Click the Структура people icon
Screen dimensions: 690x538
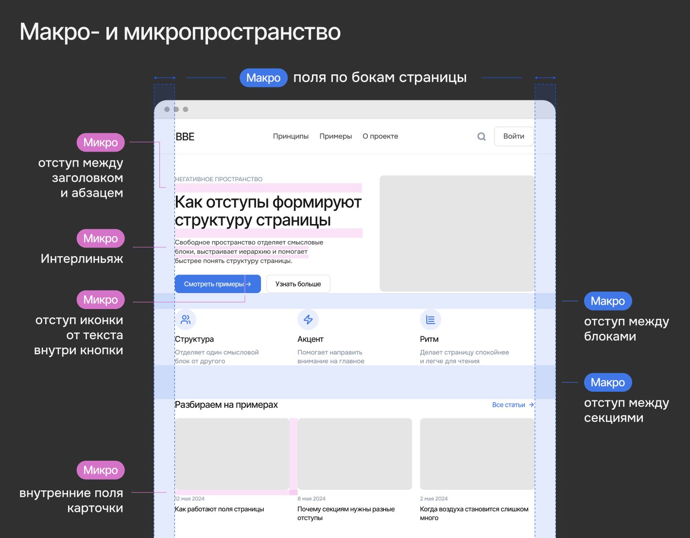[x=186, y=320]
